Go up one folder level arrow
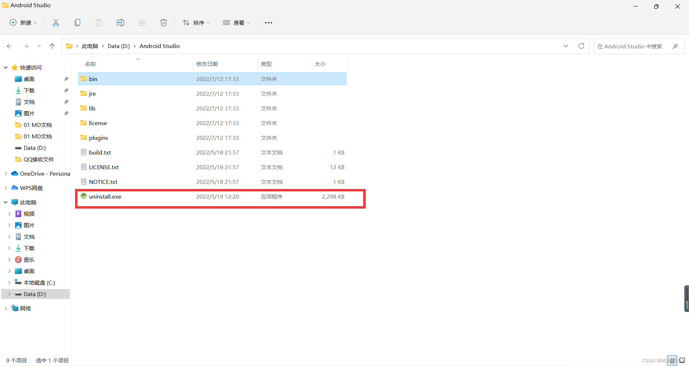 (x=52, y=46)
